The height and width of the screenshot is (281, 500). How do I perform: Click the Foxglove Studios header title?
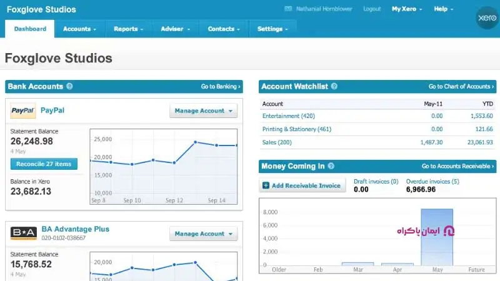coord(41,9)
